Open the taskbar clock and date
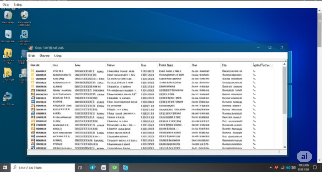The height and width of the screenshot is (172, 322). pos(304,168)
